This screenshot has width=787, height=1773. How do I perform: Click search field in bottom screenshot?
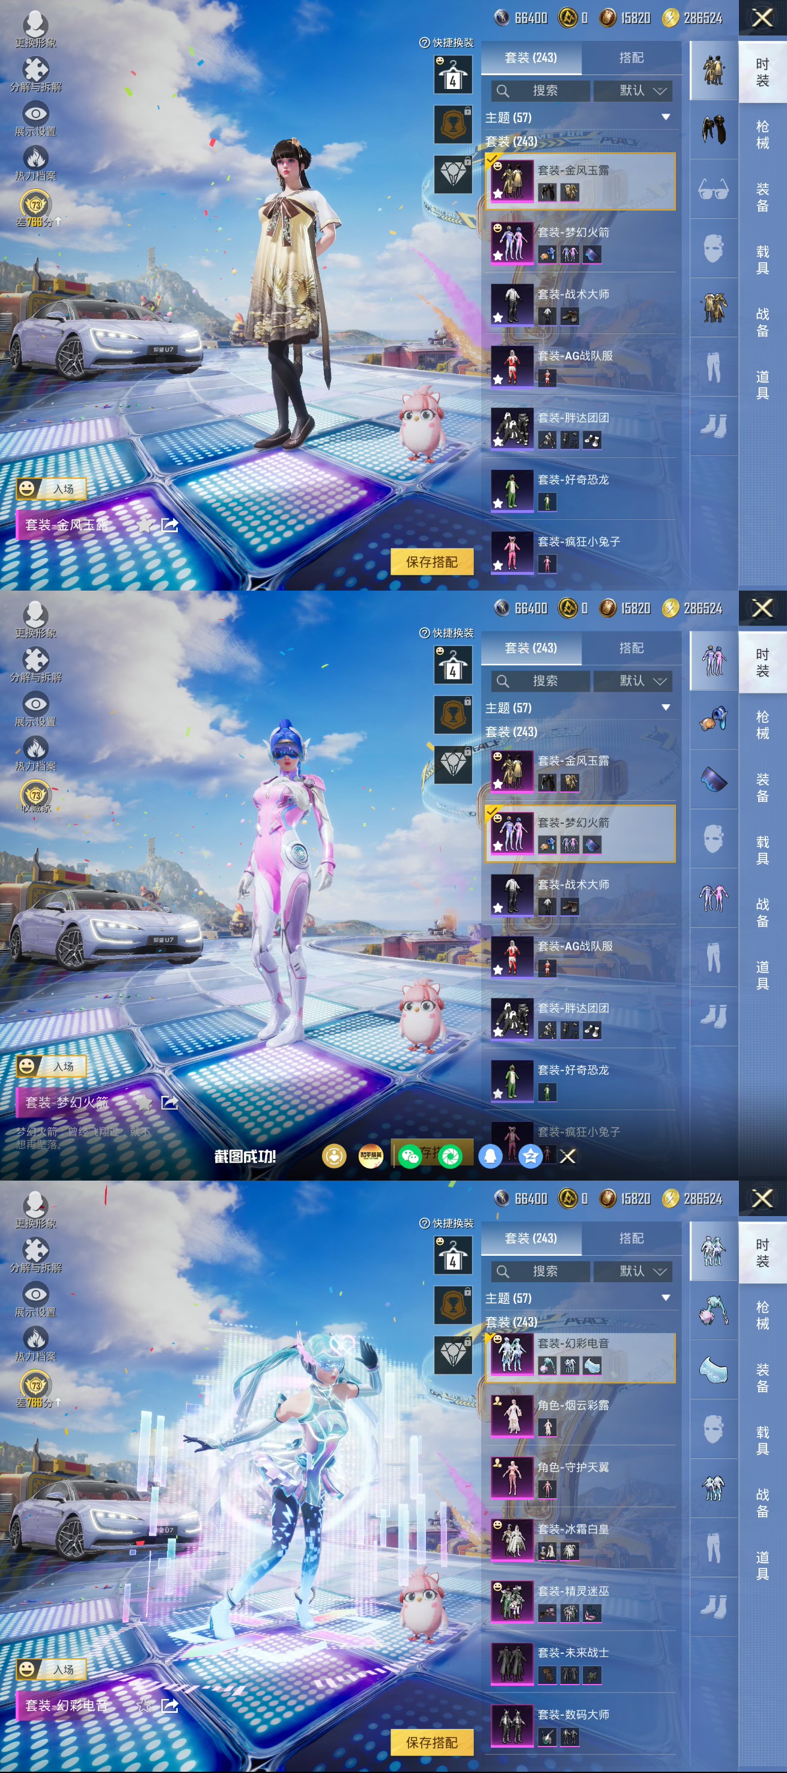coord(540,1271)
